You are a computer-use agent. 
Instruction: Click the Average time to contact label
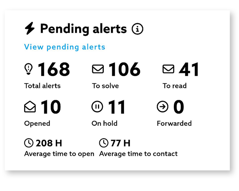point(138,154)
